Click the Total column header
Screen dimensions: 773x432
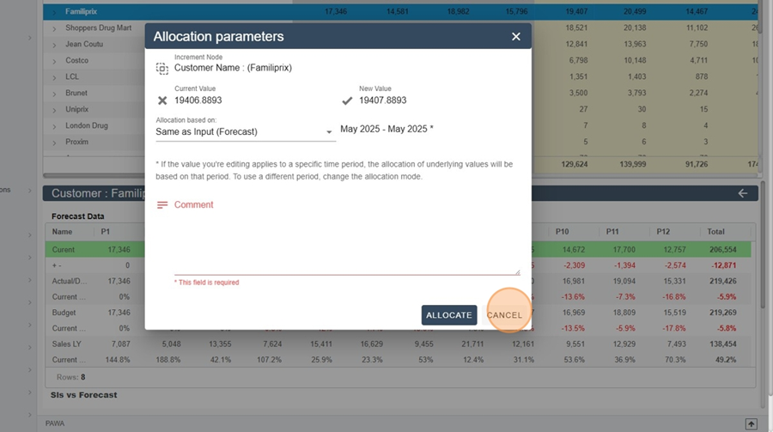[715, 231]
